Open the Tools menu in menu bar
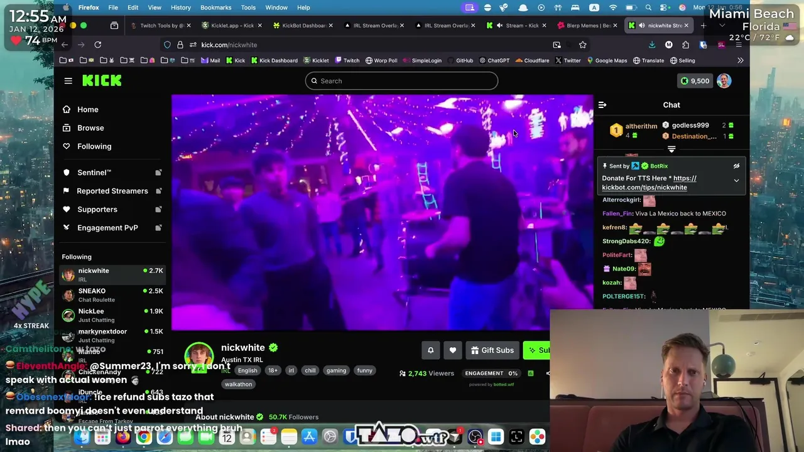Screen dimensions: 804x452 click(x=248, y=8)
